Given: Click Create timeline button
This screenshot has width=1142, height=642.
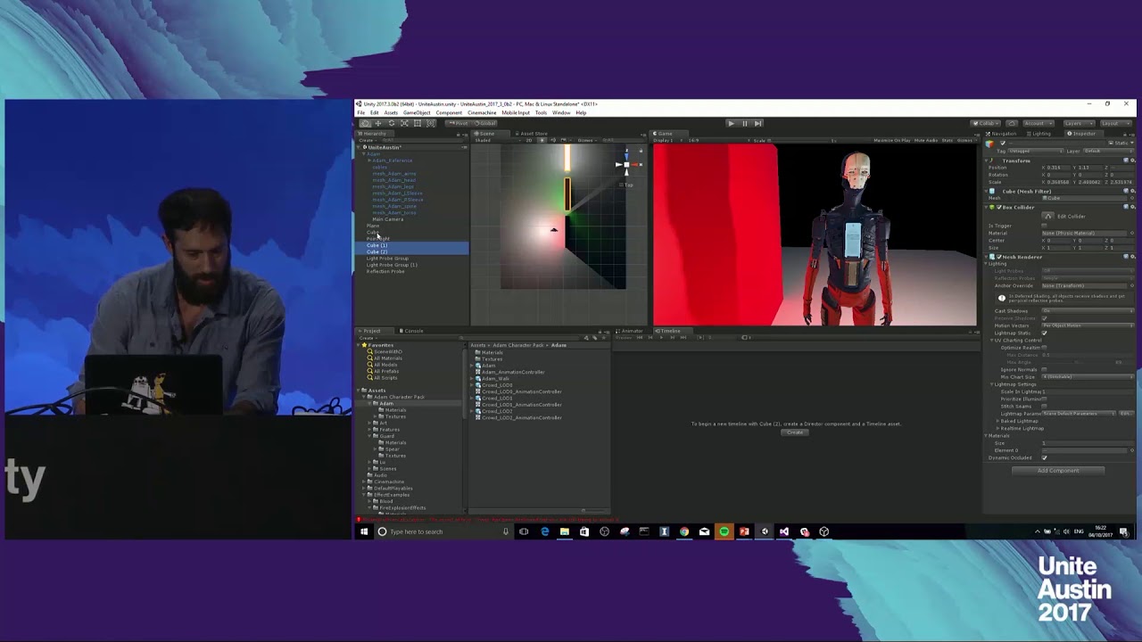Looking at the screenshot, I should coord(794,432).
